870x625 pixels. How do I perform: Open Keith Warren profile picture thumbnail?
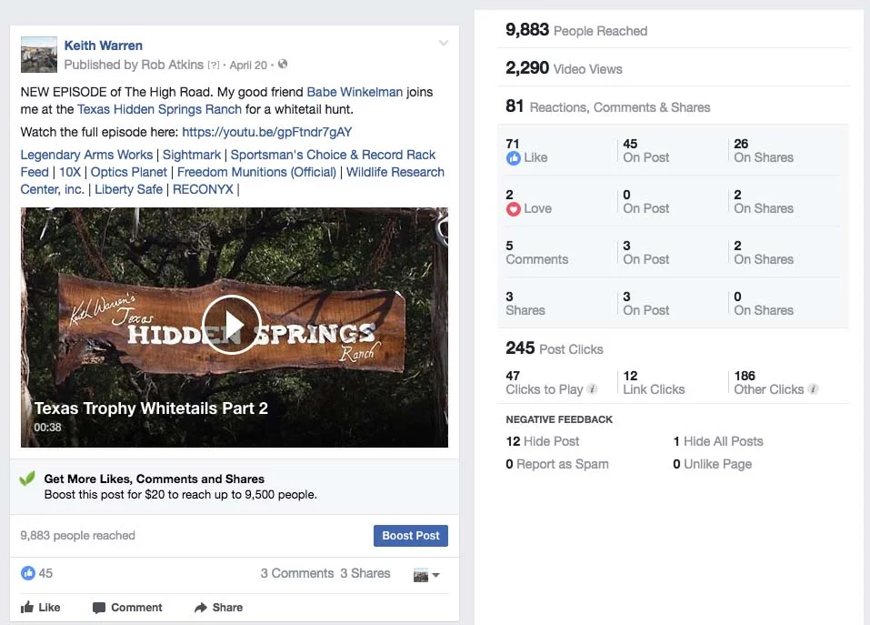pyautogui.click(x=39, y=55)
